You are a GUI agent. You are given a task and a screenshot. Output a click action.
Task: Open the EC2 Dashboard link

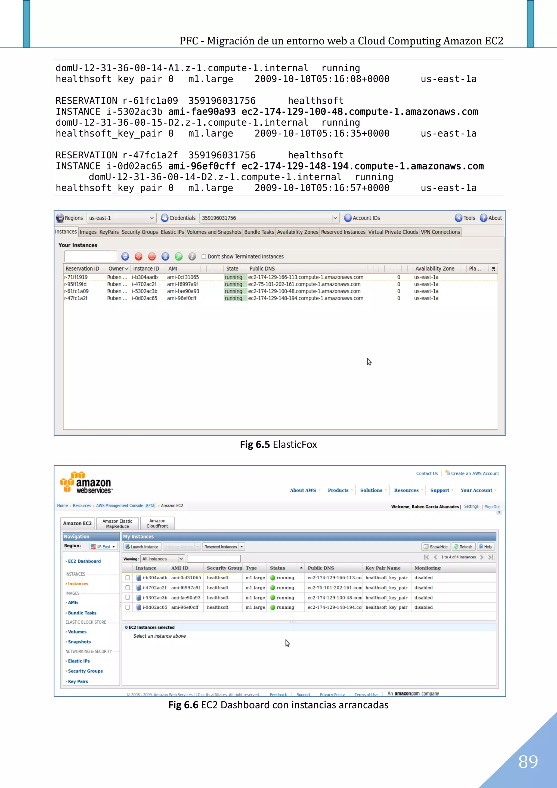84,561
